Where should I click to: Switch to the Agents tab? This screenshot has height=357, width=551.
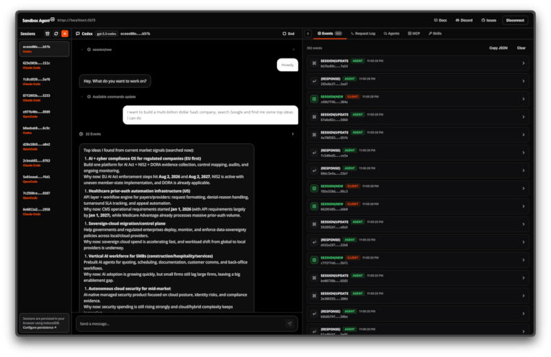point(391,33)
